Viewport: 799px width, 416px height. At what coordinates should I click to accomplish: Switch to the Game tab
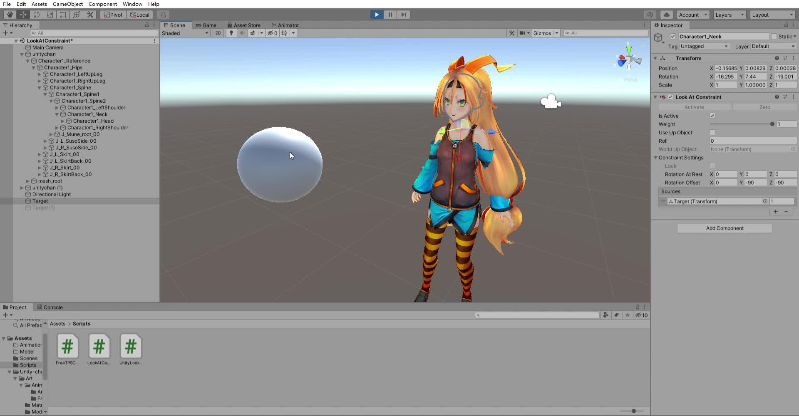coord(206,25)
